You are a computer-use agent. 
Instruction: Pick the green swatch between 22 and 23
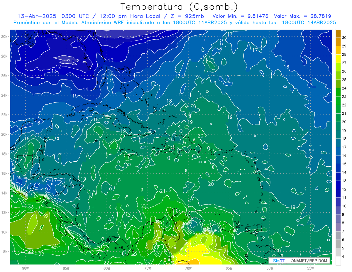(338, 101)
